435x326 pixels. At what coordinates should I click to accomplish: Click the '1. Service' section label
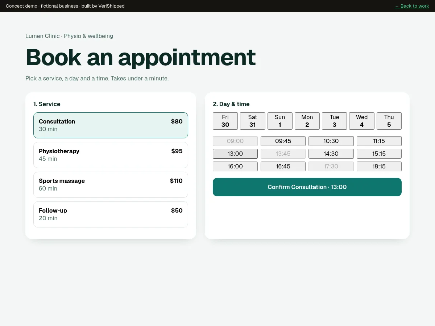[x=47, y=104]
